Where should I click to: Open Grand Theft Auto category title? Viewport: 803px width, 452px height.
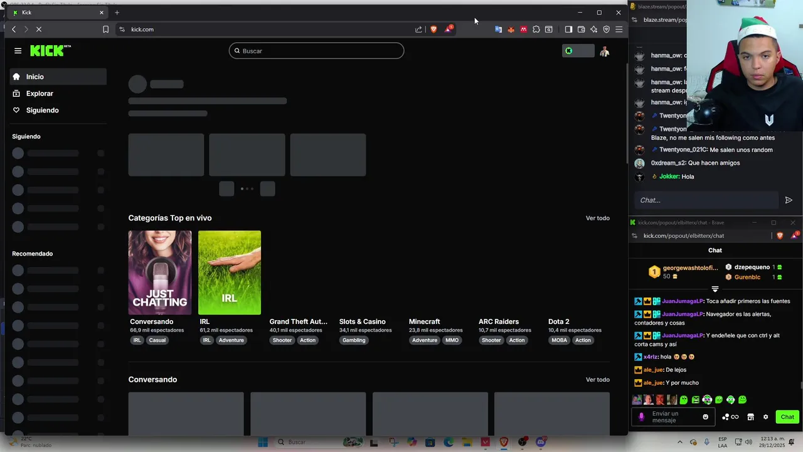point(299,321)
